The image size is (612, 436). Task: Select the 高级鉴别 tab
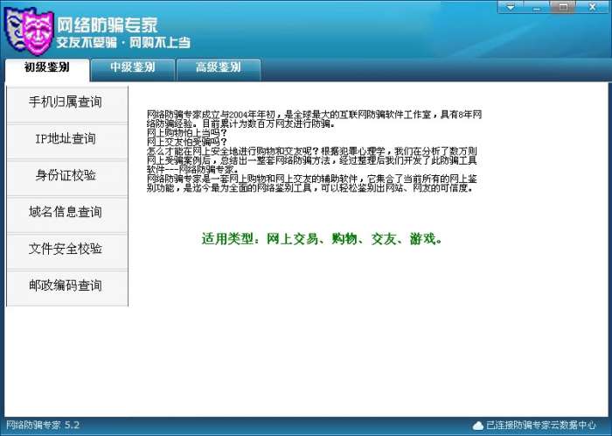coord(219,68)
